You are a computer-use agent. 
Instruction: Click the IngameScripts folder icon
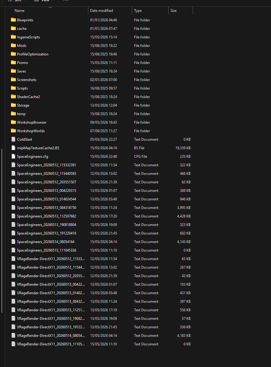(x=13, y=37)
